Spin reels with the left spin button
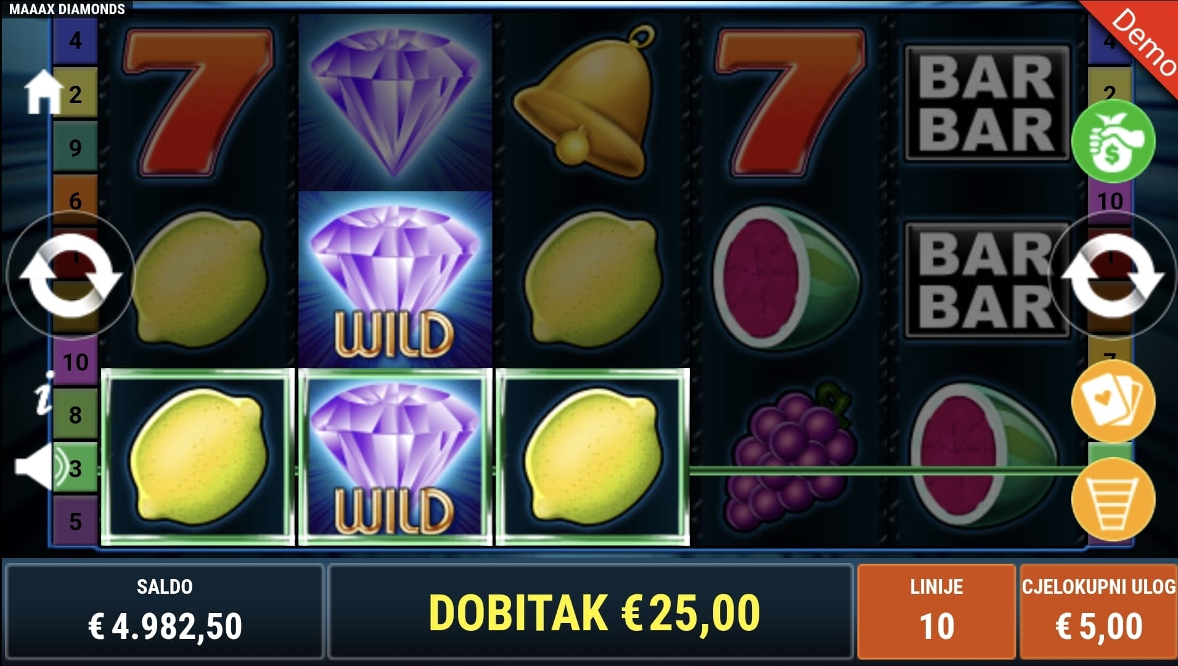Viewport: 1178px width, 666px height. tap(70, 276)
